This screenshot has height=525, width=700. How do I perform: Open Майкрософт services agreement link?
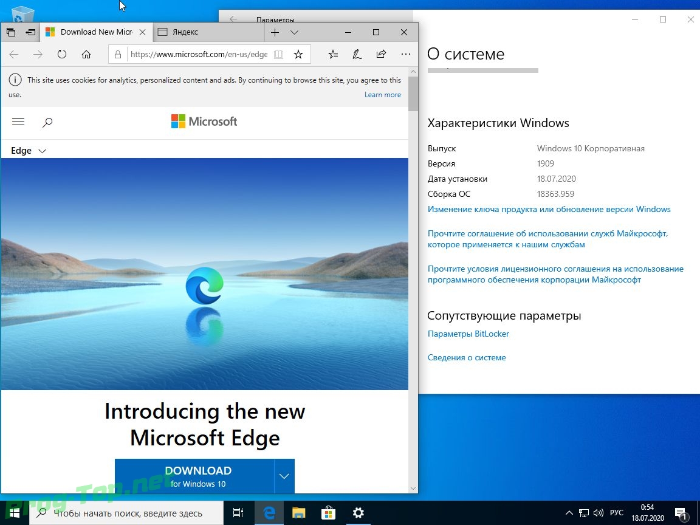point(547,239)
